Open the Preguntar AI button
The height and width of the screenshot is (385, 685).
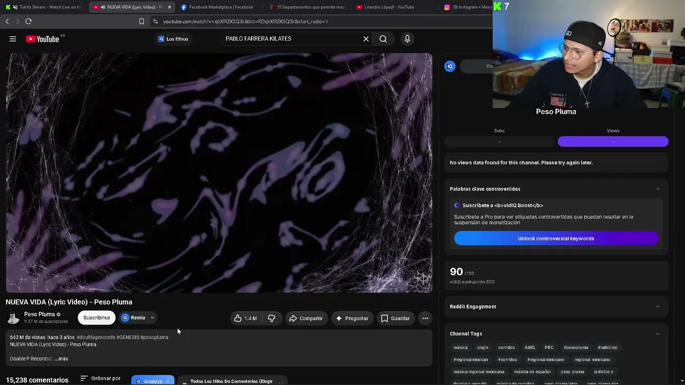coord(352,318)
